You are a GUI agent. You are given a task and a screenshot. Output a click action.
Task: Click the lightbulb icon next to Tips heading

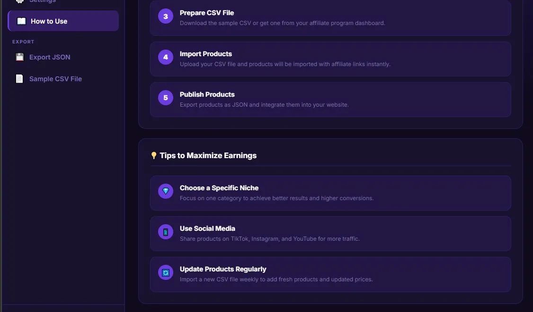click(154, 155)
